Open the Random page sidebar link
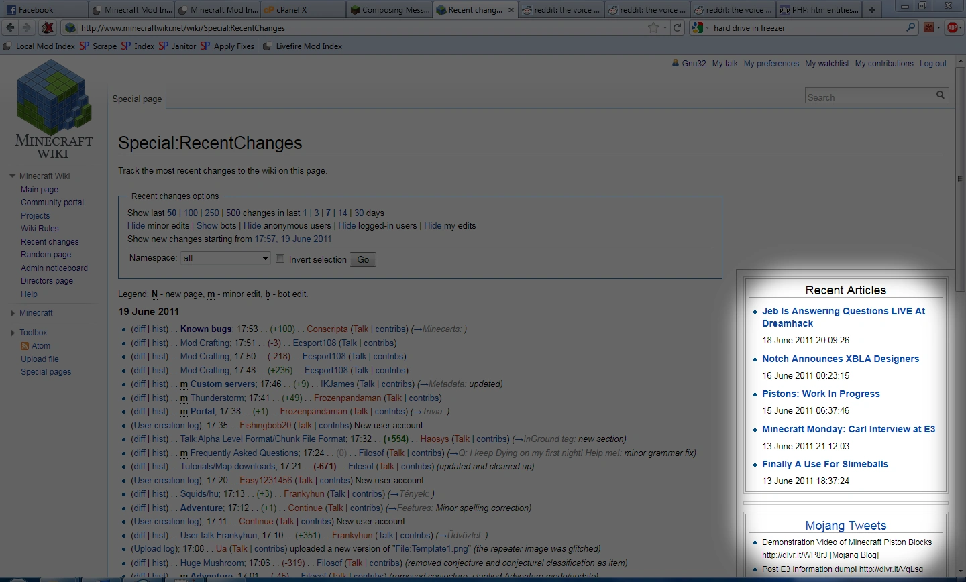 pos(46,255)
